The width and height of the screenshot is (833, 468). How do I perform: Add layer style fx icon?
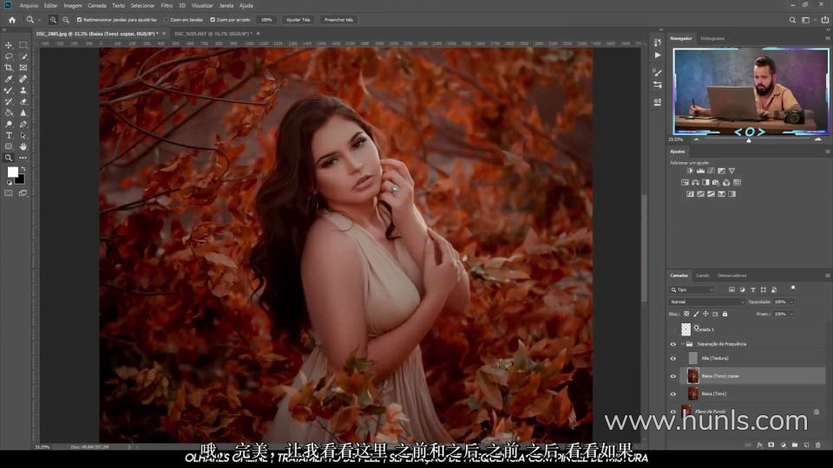coord(760,445)
